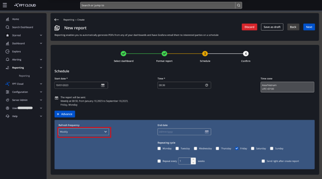Enable Send right after create report
The image size is (322, 179).
(263, 161)
